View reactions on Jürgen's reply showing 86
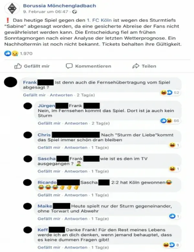Image resolution: width=194 pixels, height=252 pixels. [x=170, y=121]
